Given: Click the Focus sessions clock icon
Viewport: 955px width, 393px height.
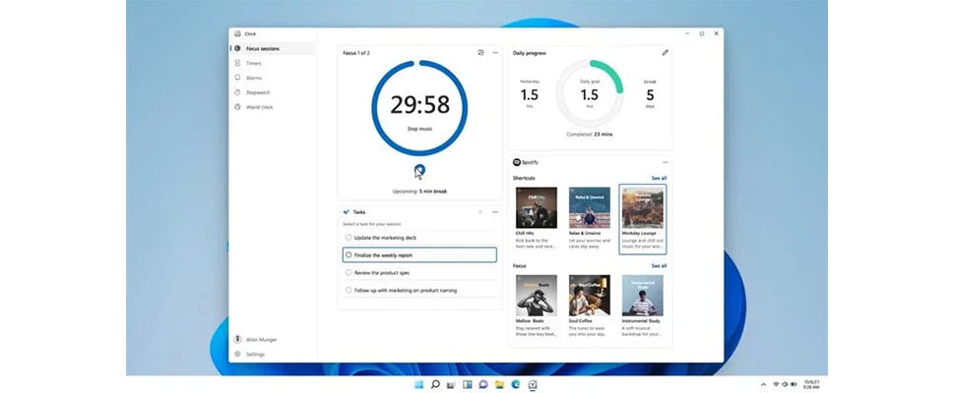Looking at the screenshot, I should (237, 48).
